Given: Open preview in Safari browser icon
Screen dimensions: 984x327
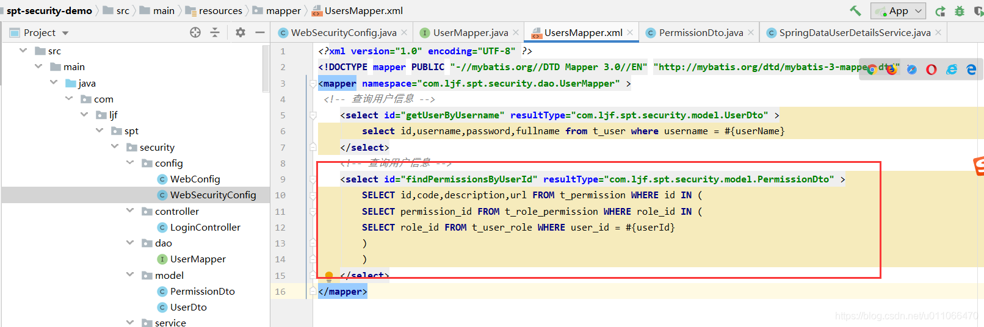Looking at the screenshot, I should (911, 70).
